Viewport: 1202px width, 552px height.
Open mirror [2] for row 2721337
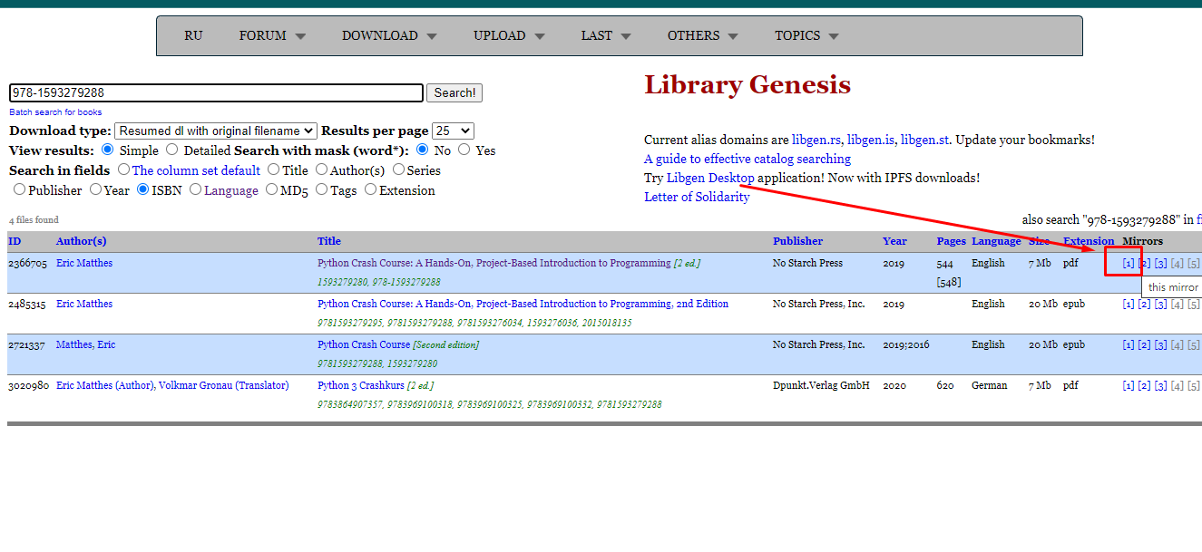click(x=1145, y=345)
